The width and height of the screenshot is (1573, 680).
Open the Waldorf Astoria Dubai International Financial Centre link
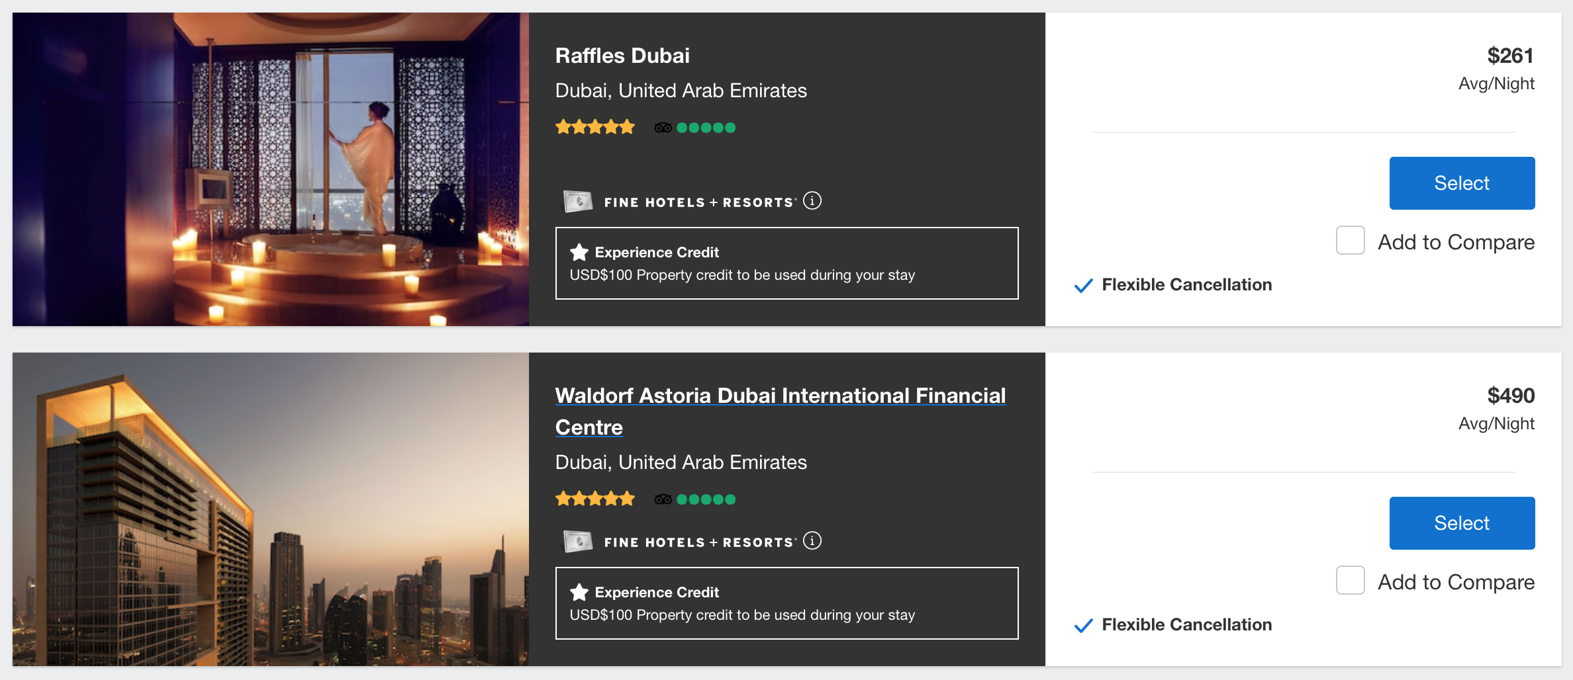tap(780, 396)
